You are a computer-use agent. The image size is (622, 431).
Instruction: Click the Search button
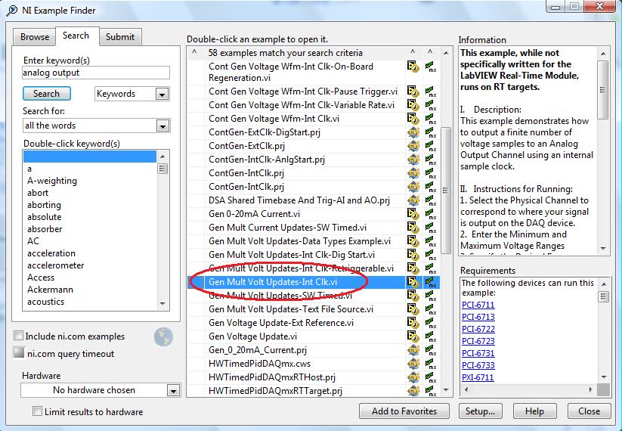coord(46,94)
